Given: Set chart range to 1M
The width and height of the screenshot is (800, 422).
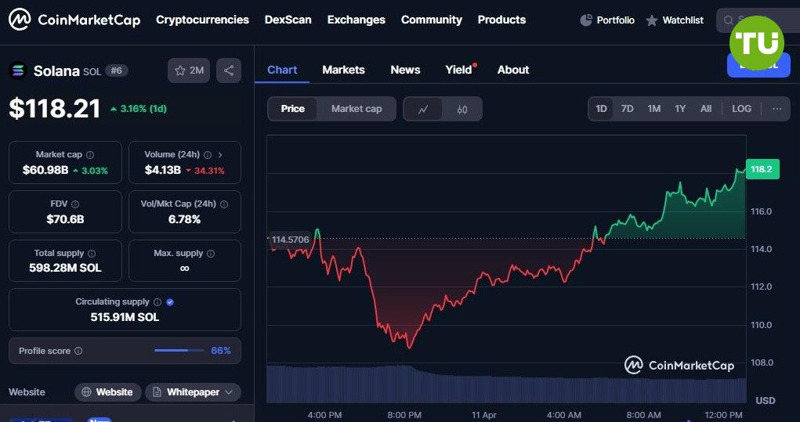Looking at the screenshot, I should (653, 109).
